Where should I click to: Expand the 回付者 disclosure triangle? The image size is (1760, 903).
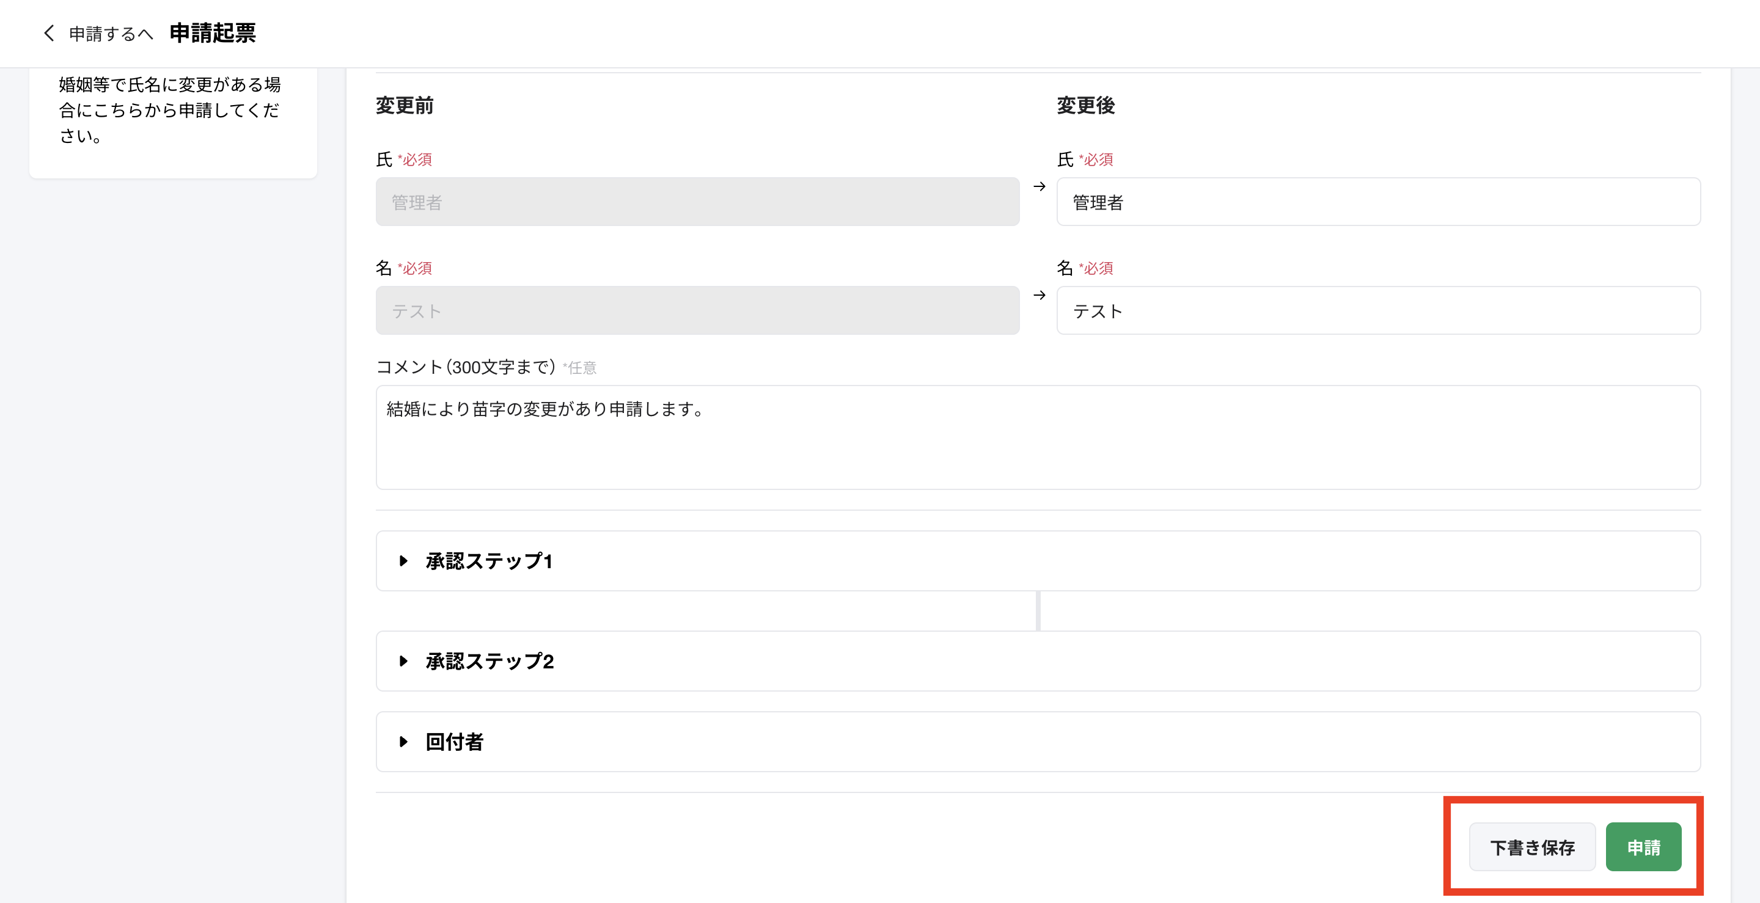404,742
